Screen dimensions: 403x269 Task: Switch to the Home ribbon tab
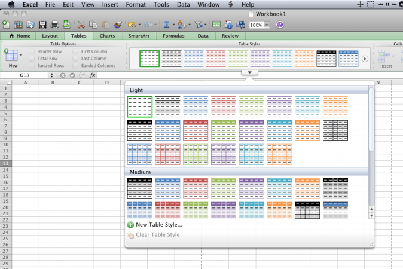(x=20, y=36)
